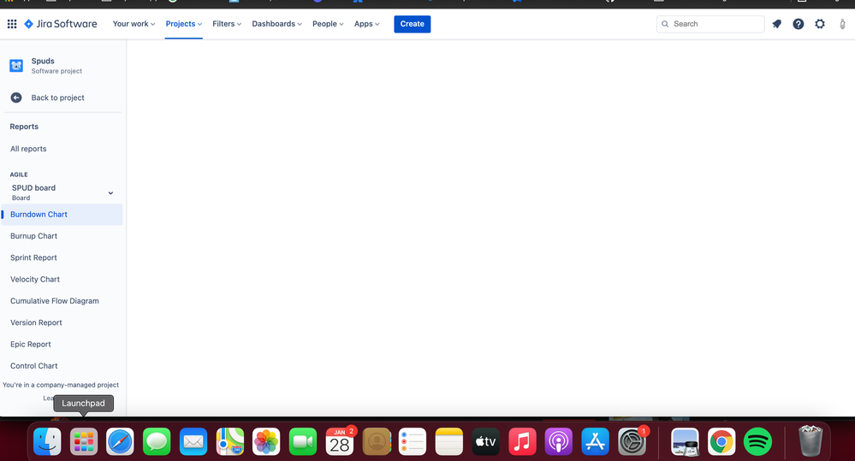
Task: Expand the People dropdown menu
Action: 328,24
